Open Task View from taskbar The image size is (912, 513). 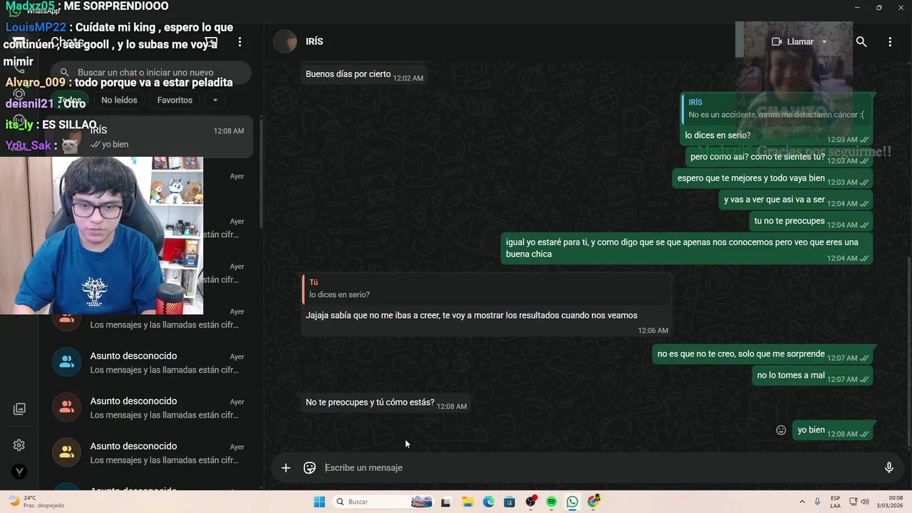446,502
